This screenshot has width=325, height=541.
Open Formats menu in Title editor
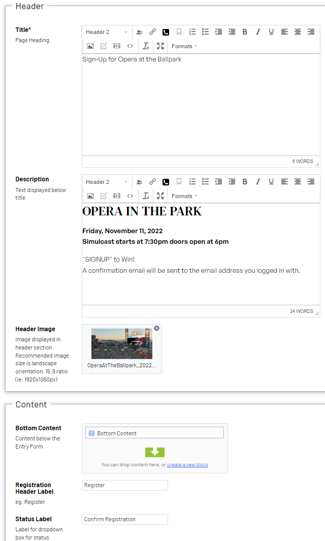pos(184,46)
